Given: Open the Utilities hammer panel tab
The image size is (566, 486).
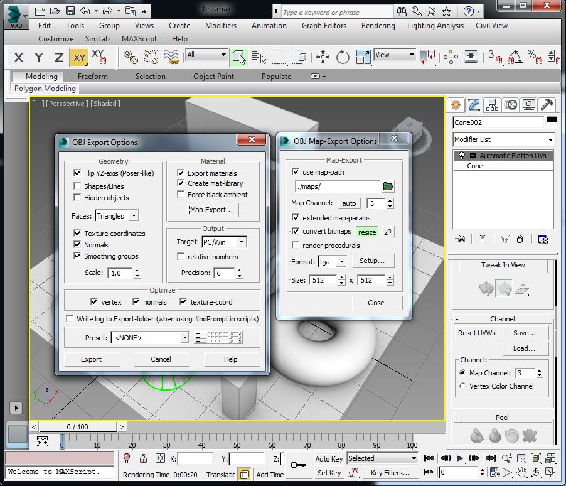Looking at the screenshot, I should point(547,105).
